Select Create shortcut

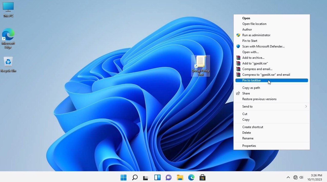(x=272, y=127)
